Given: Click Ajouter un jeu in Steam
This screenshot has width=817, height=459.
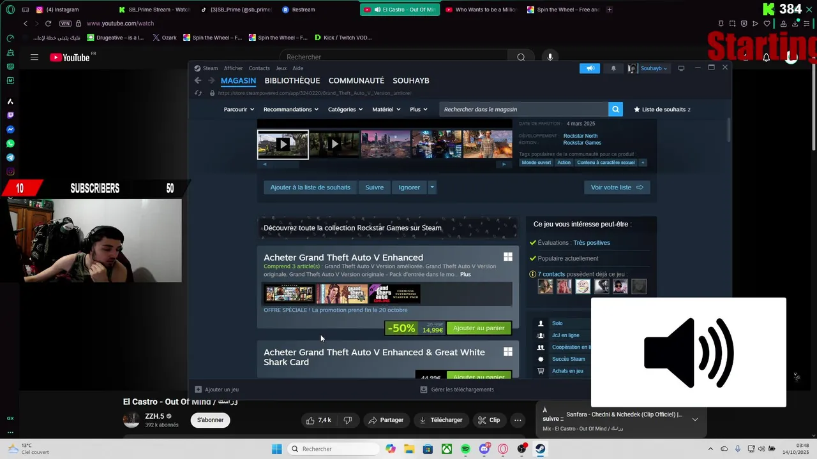Looking at the screenshot, I should click(x=217, y=390).
